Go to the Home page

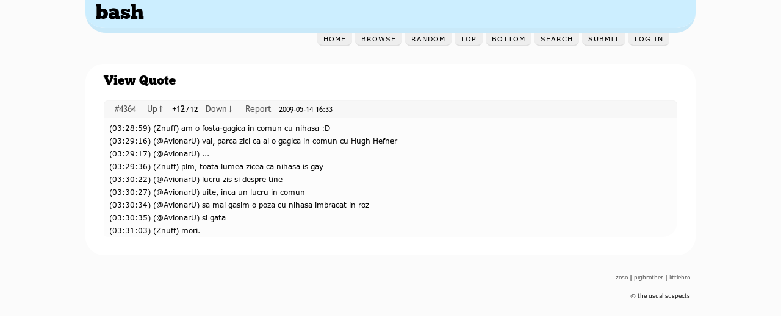(334, 39)
